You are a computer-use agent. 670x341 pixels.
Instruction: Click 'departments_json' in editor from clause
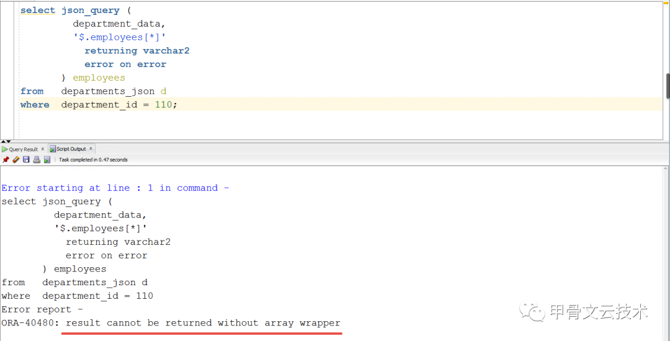click(x=108, y=91)
